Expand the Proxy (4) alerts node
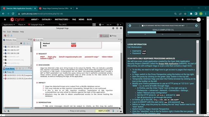This screenshot has width=209, height=117. (x=4, y=72)
